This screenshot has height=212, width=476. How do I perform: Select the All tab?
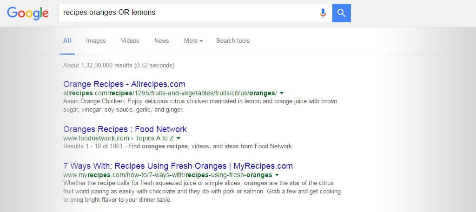[67, 41]
